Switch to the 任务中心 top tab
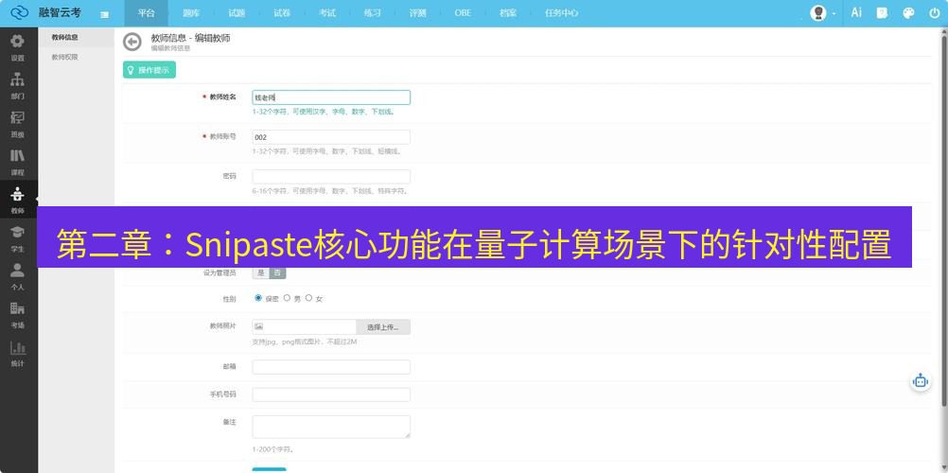 561,13
